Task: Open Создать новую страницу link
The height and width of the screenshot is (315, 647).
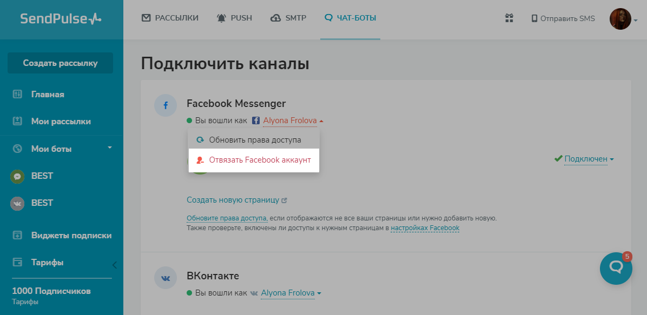Action: [233, 200]
